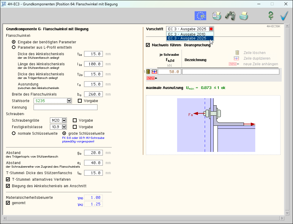
Task: Click the Eurocode EC flag icon
Action: click(x=200, y=15)
